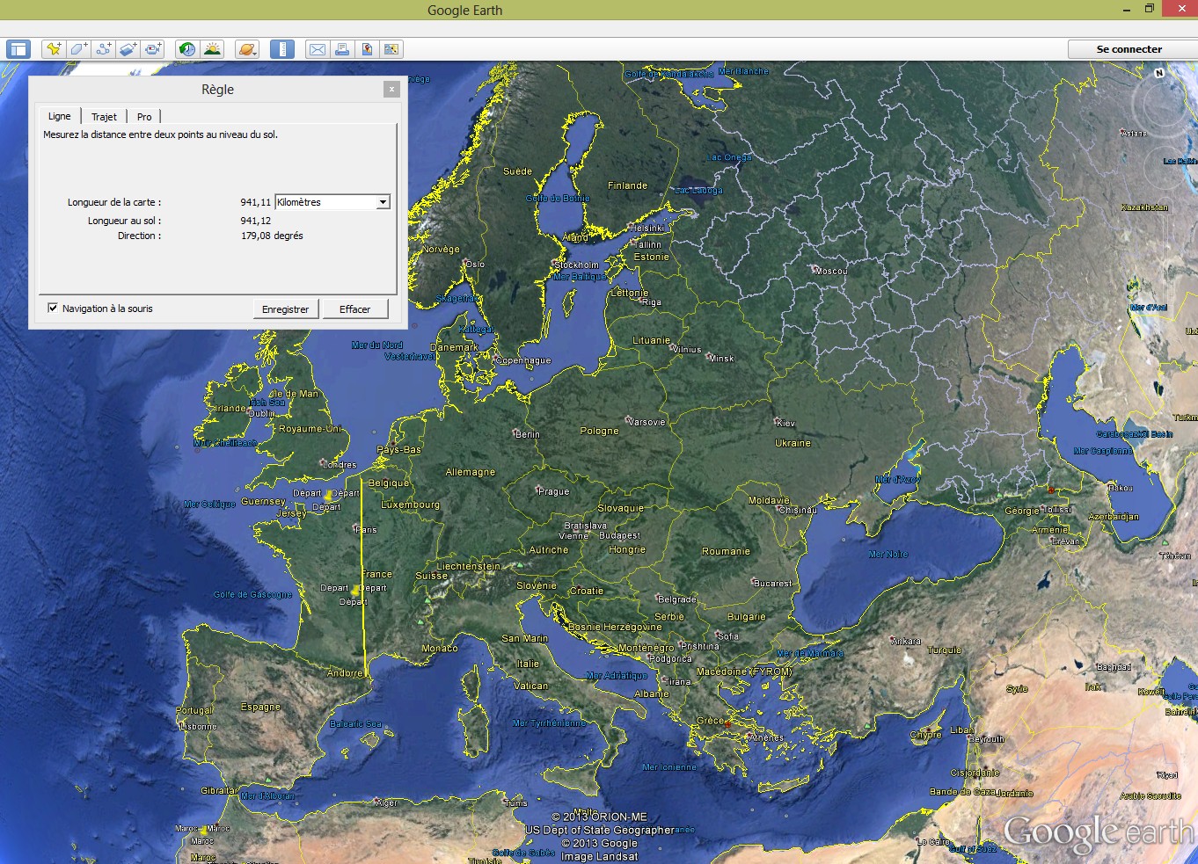Close the Règle dialog
This screenshot has height=864, width=1198.
pyautogui.click(x=392, y=89)
